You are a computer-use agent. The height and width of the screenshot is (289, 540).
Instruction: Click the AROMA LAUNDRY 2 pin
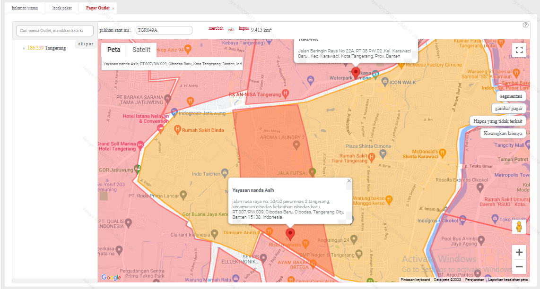coord(296,145)
